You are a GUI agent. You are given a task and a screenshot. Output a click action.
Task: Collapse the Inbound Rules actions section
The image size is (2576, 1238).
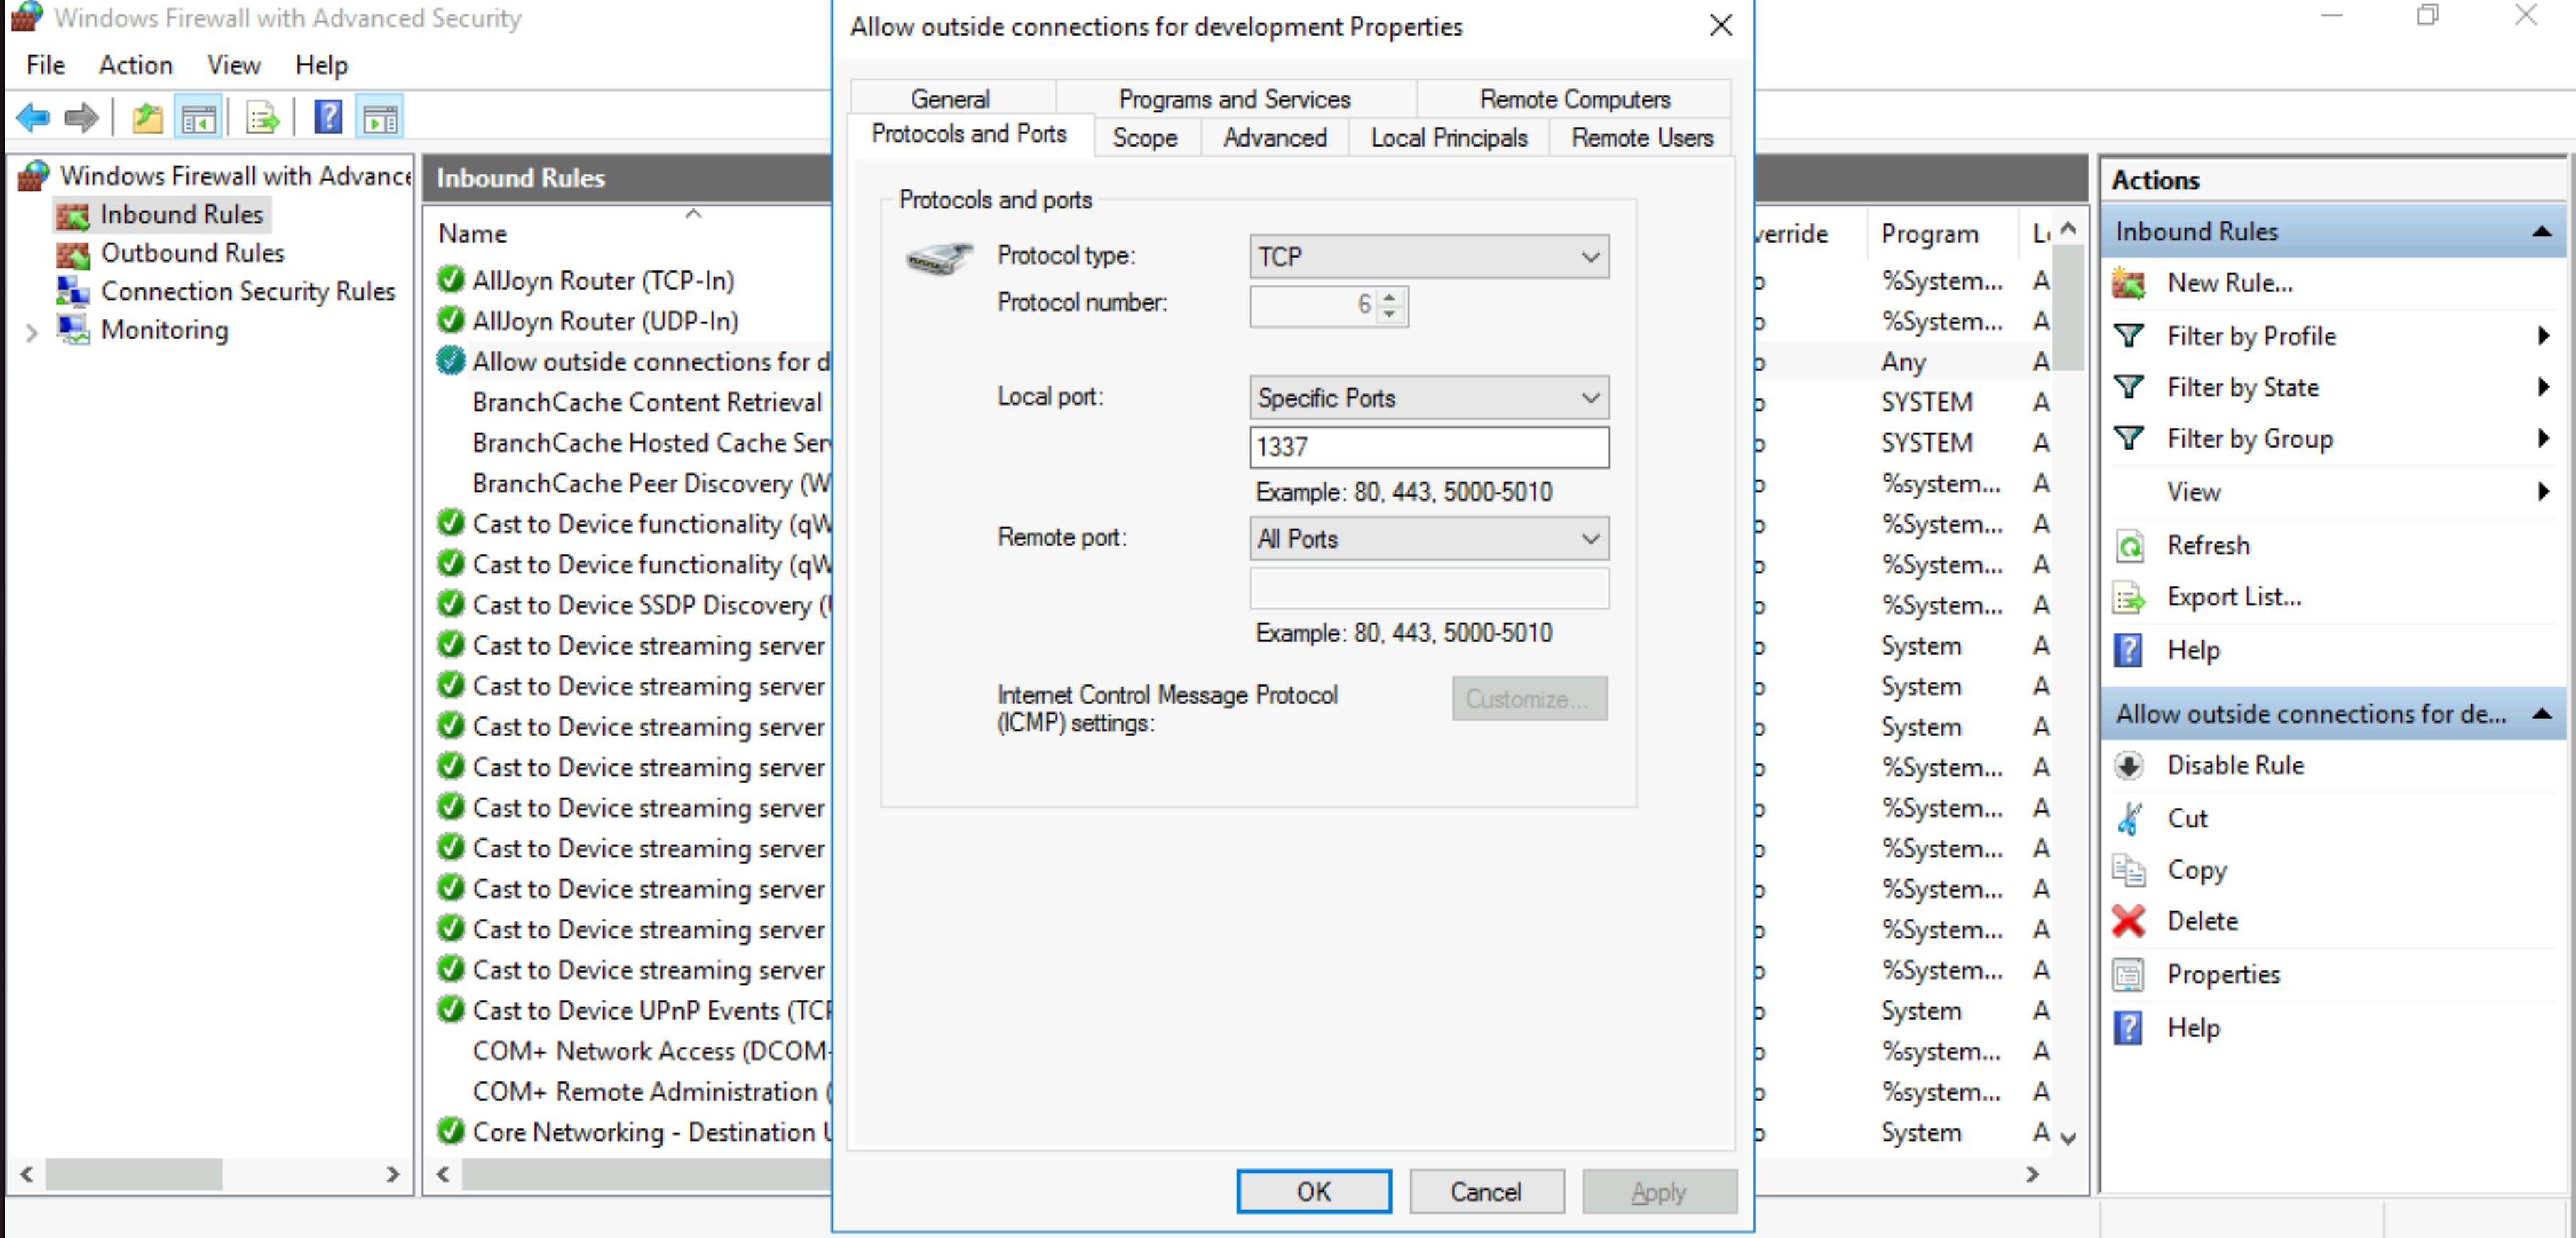point(2542,232)
